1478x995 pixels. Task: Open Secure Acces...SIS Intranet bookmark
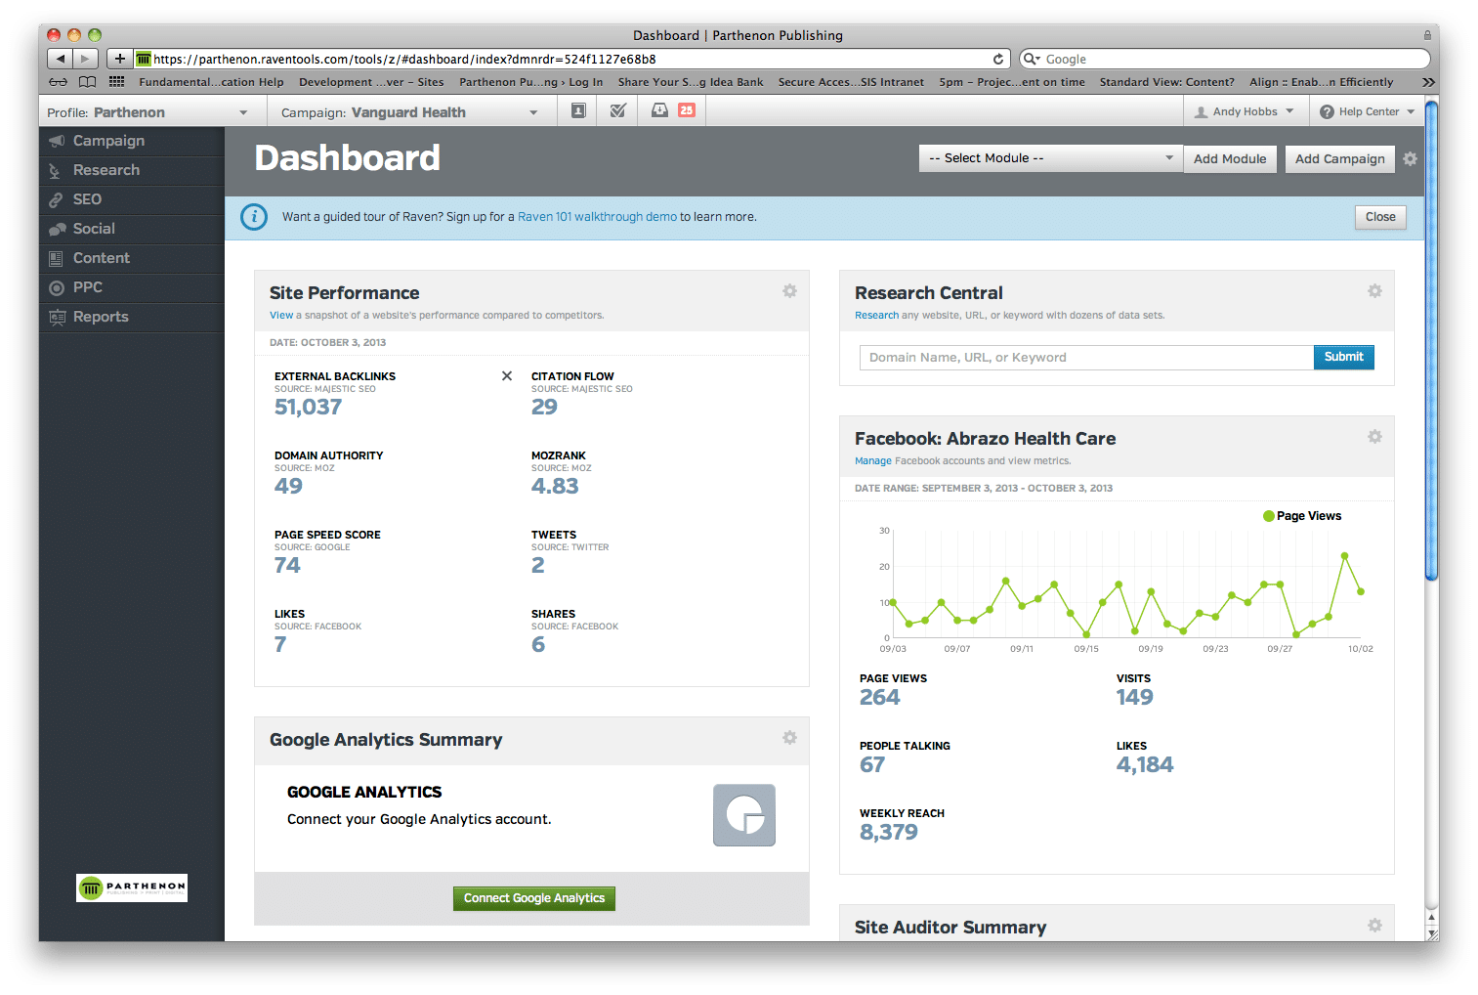[851, 82]
